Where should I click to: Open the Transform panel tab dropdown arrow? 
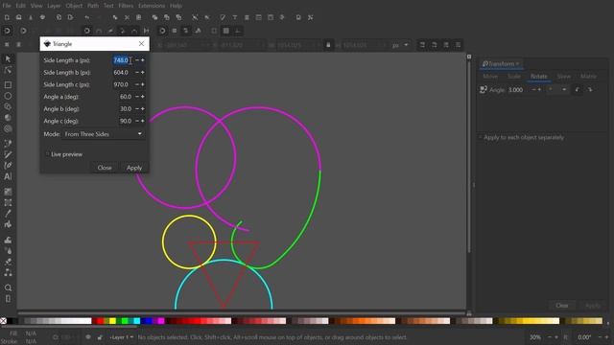[x=517, y=64]
